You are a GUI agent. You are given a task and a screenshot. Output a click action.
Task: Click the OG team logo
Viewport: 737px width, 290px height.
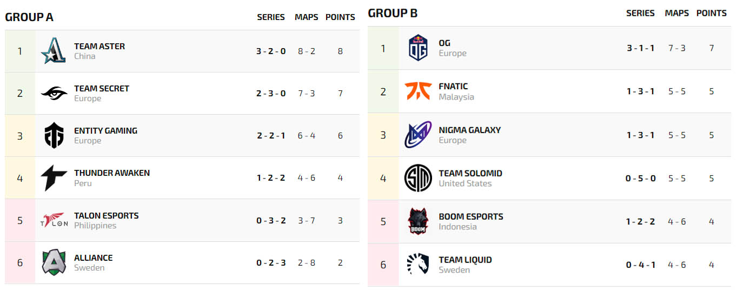coord(418,48)
